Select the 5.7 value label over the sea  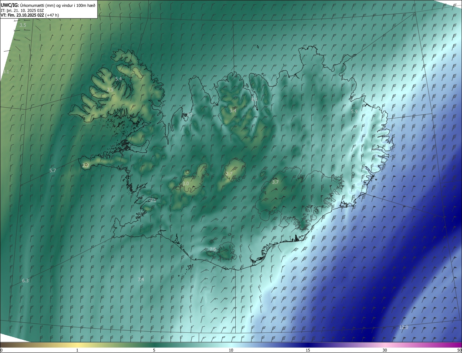53,170
